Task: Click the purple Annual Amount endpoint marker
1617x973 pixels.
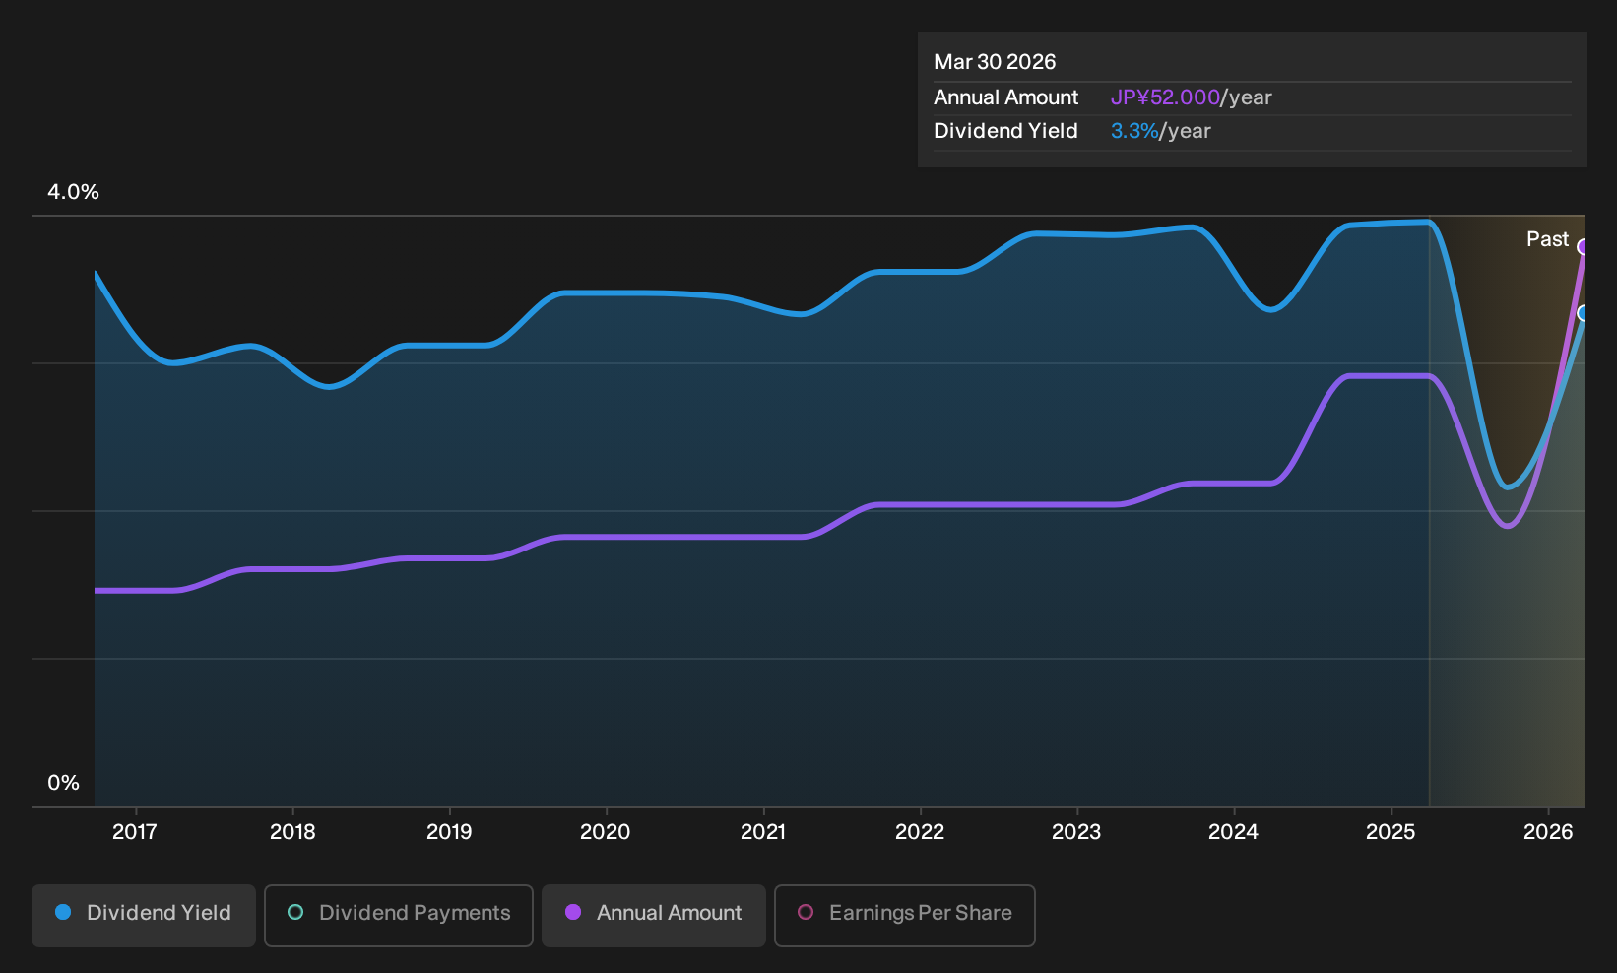Action: coord(1584,247)
